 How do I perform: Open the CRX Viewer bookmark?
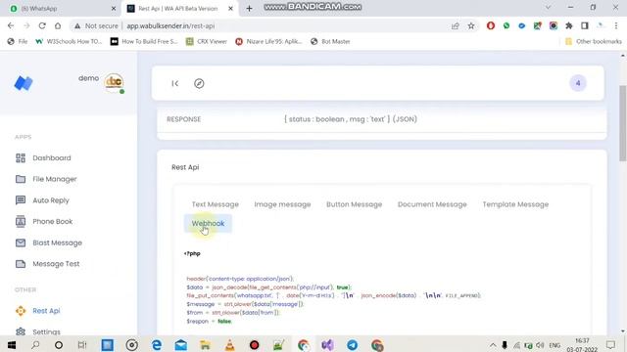207,41
